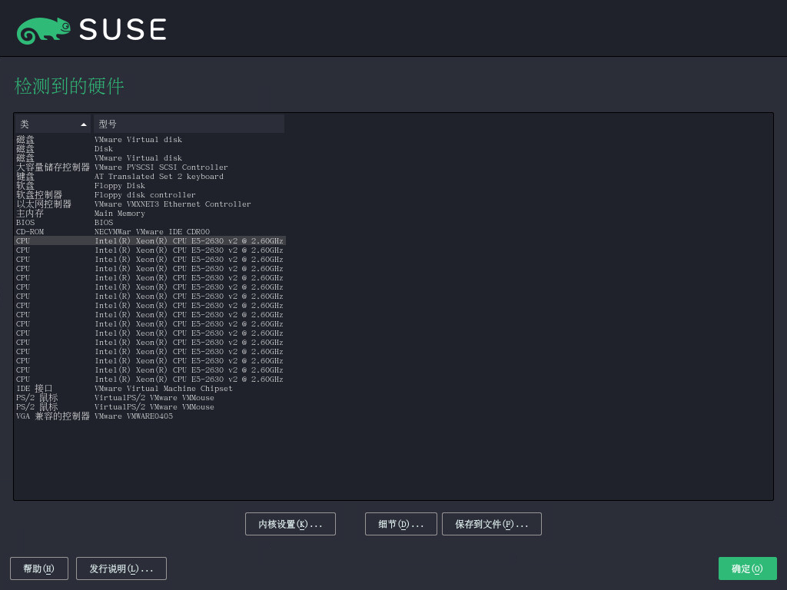Open 帮助(H) help button
The width and height of the screenshot is (787, 590).
(x=38, y=568)
